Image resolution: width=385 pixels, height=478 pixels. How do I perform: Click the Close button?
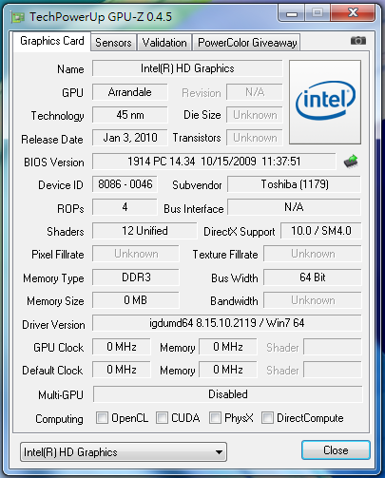336,450
